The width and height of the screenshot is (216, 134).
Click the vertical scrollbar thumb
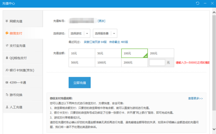[x=214, y=63]
